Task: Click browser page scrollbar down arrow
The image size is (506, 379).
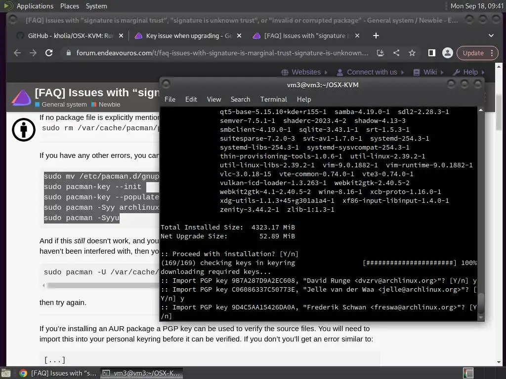Action: pos(499,362)
